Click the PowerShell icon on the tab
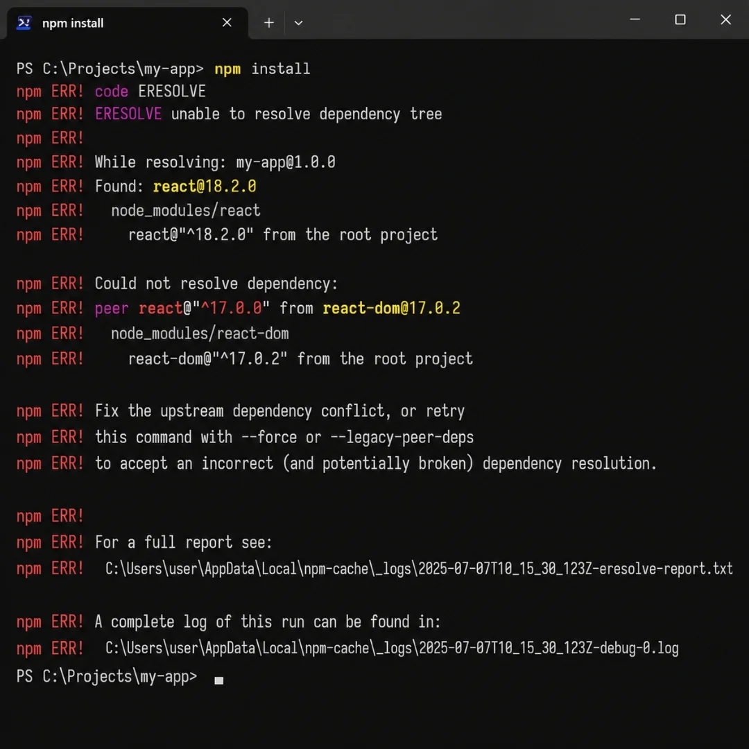The width and height of the screenshot is (749, 749). (x=24, y=23)
